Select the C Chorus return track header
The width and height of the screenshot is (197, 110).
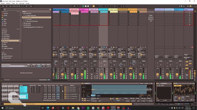(x=179, y=9)
